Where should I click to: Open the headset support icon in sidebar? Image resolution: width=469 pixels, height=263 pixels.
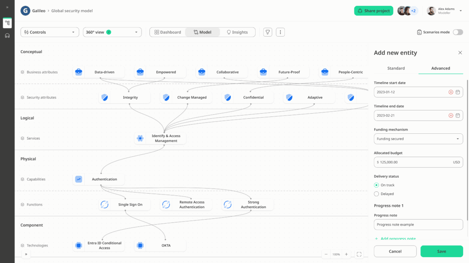pyautogui.click(x=7, y=36)
